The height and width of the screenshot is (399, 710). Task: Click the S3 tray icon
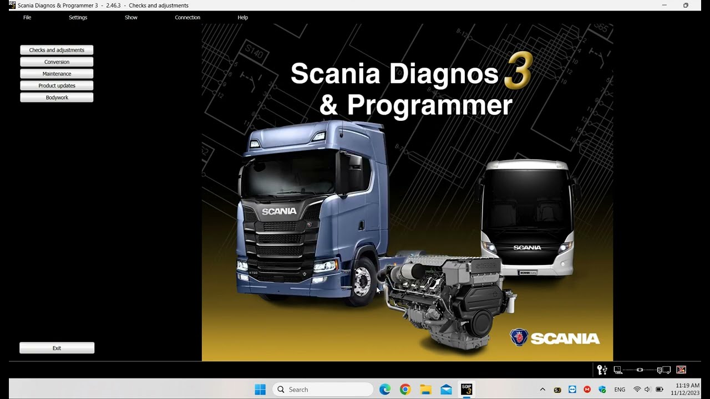tap(557, 390)
